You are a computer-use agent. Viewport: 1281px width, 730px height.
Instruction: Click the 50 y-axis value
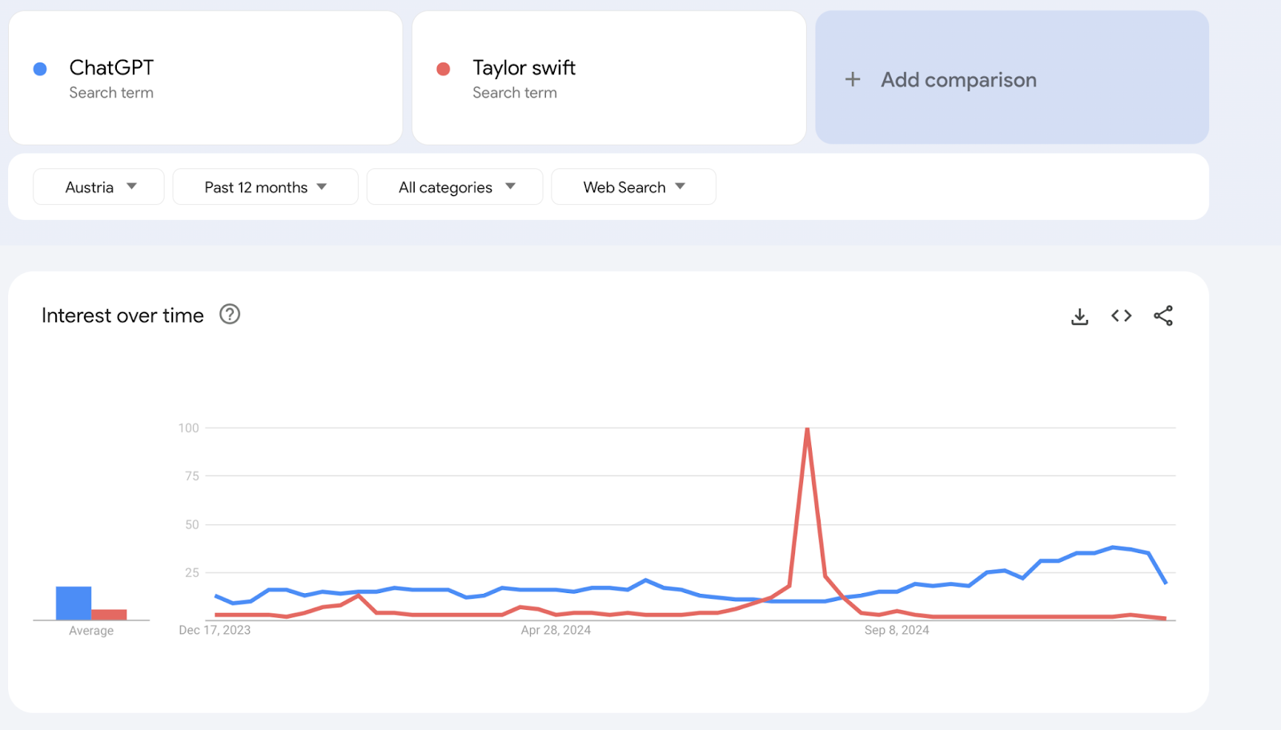point(192,525)
